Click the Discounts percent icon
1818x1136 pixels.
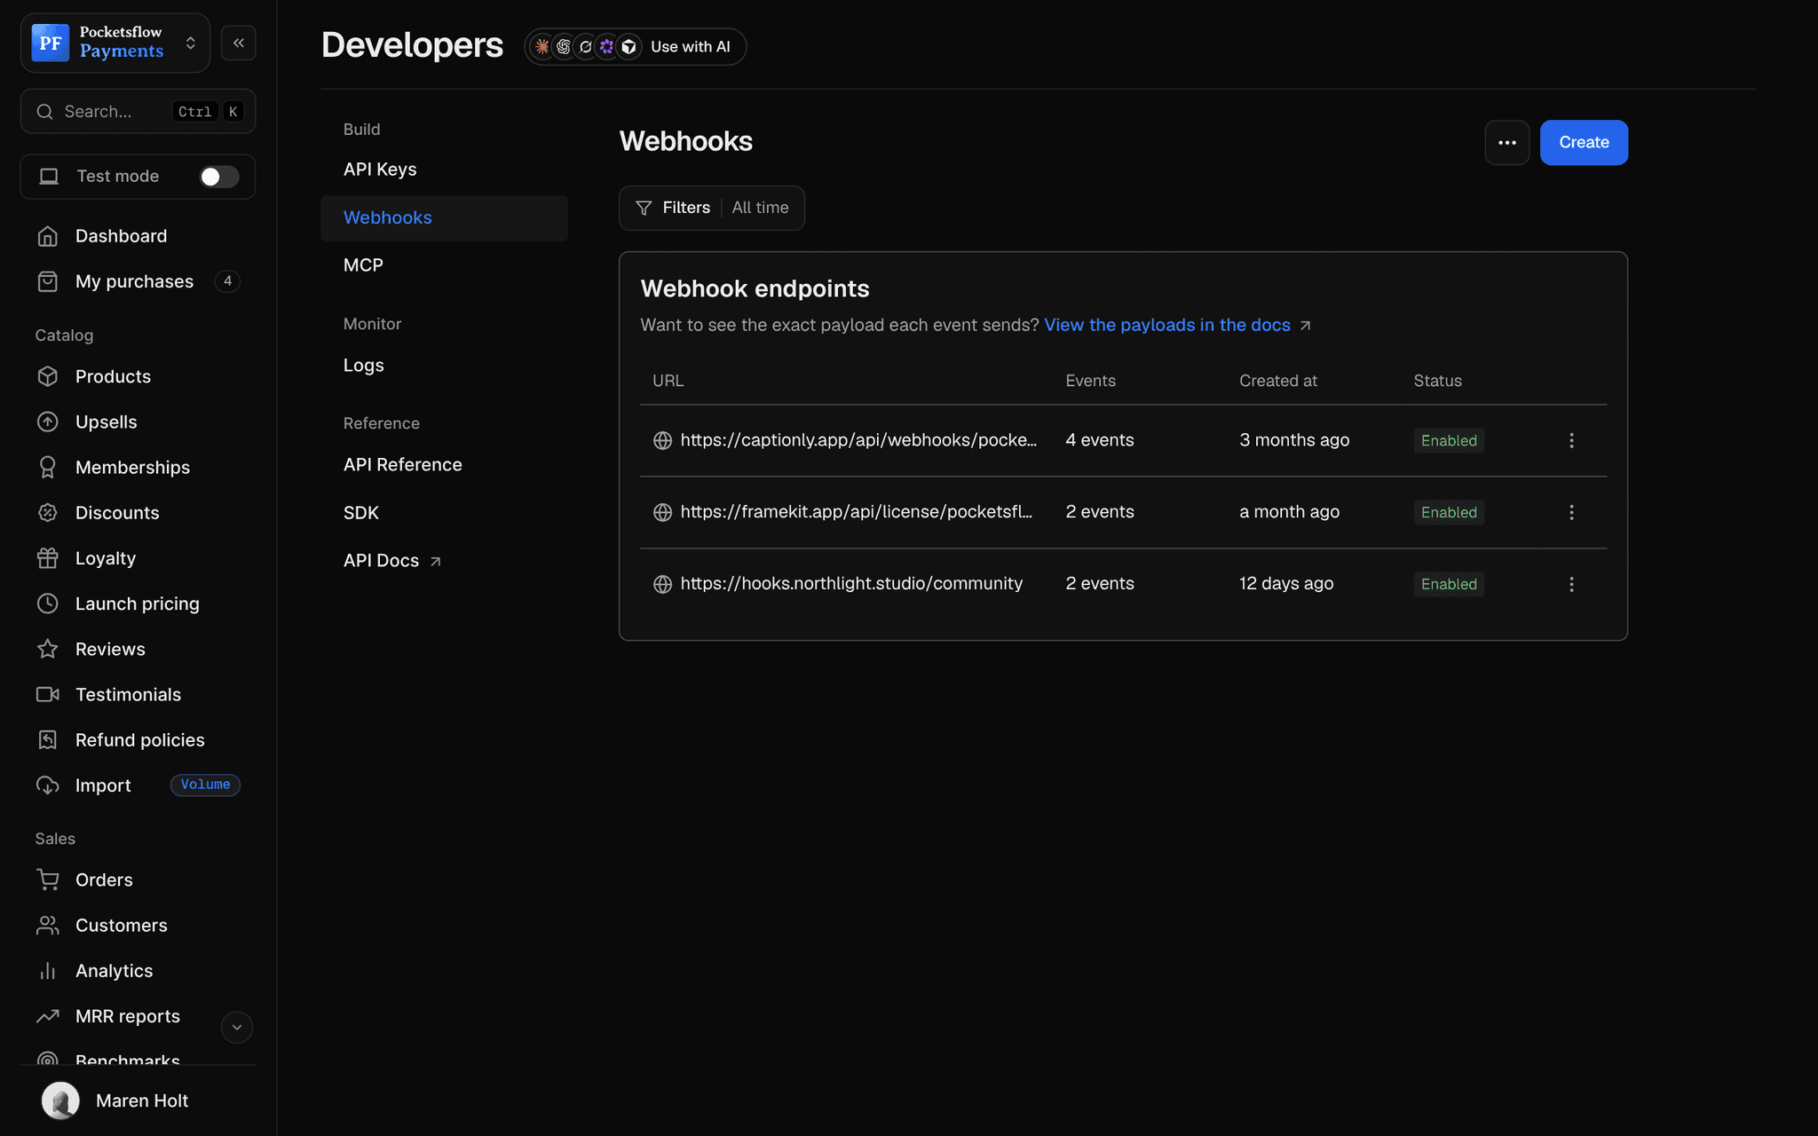click(48, 513)
